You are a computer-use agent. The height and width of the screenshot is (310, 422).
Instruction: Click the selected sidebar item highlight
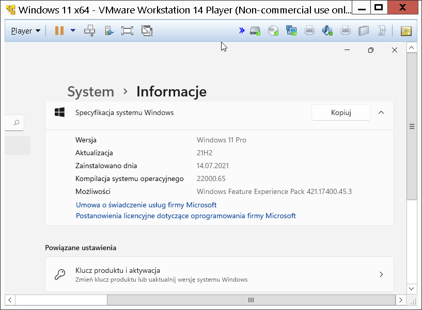[18, 145]
